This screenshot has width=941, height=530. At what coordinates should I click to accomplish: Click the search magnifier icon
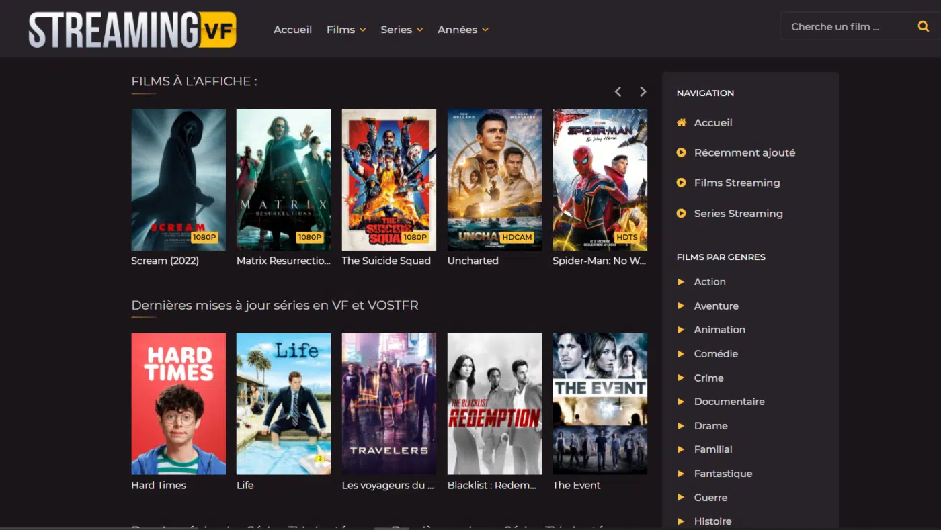pyautogui.click(x=924, y=26)
